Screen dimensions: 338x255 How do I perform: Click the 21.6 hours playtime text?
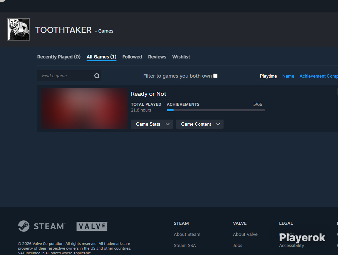(x=141, y=110)
